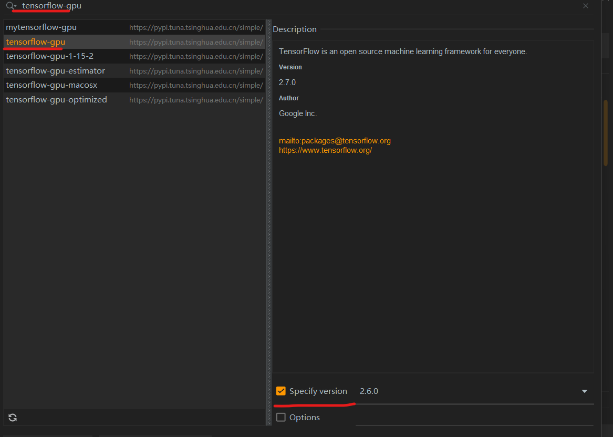This screenshot has width=613, height=437.
Task: Select tensorflow-gpu-optimized package
Action: pos(134,100)
